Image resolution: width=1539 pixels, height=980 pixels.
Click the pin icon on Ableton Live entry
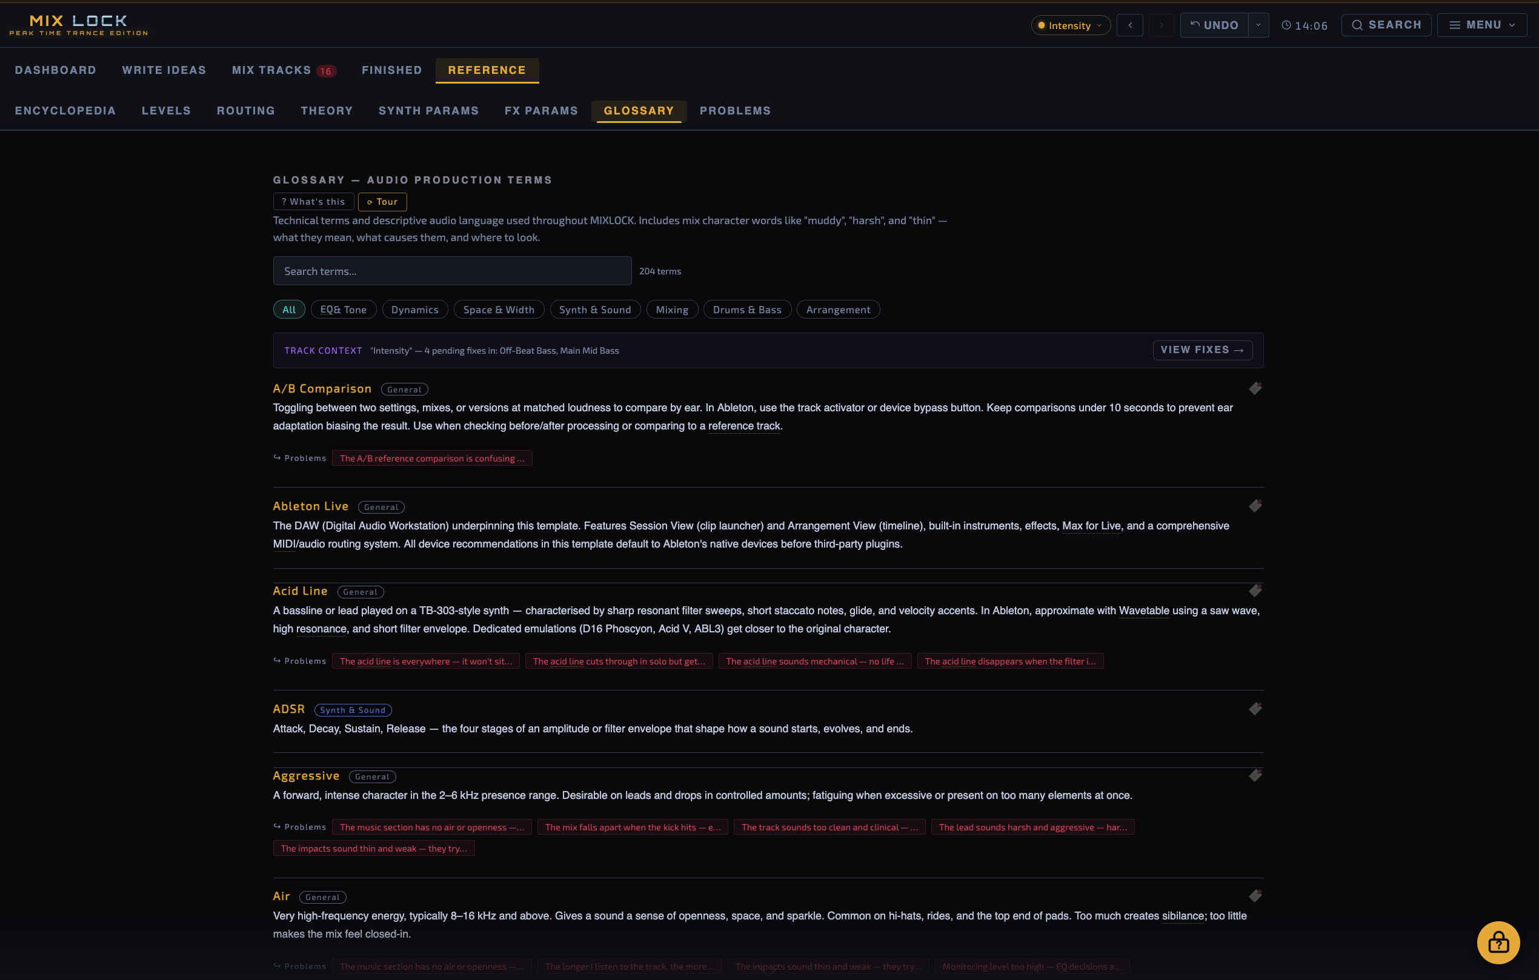coord(1255,506)
